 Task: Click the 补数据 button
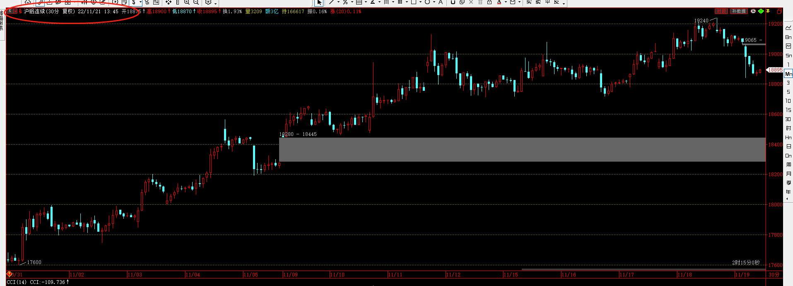[739, 11]
